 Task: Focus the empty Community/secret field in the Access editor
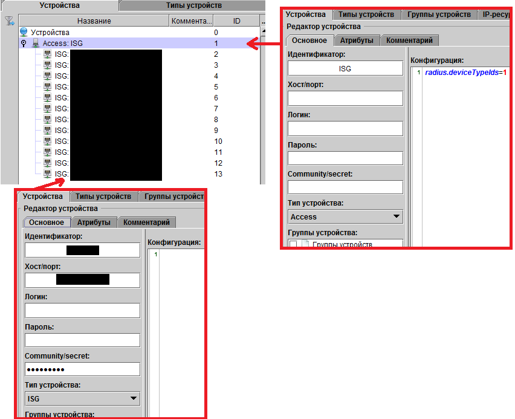pyautogui.click(x=345, y=187)
